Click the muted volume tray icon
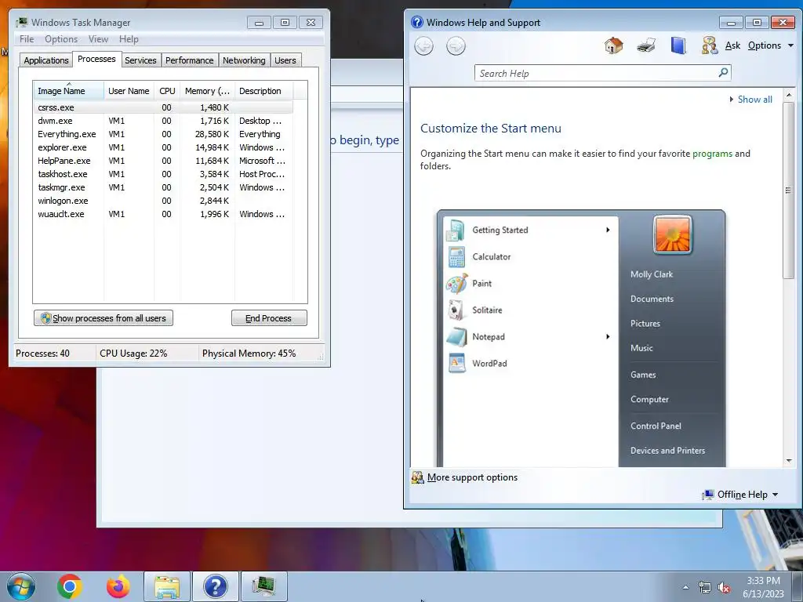Image resolution: width=803 pixels, height=602 pixels. click(x=724, y=588)
